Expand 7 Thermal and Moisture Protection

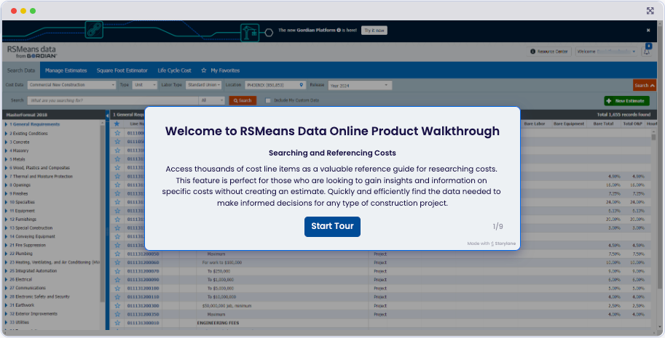point(6,177)
